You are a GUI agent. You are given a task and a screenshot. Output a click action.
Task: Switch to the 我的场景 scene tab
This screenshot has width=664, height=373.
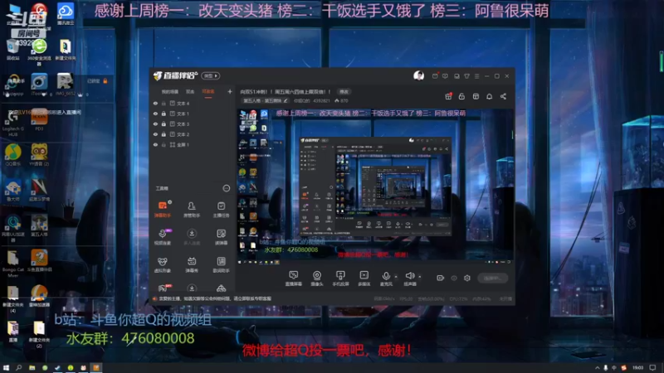[170, 92]
